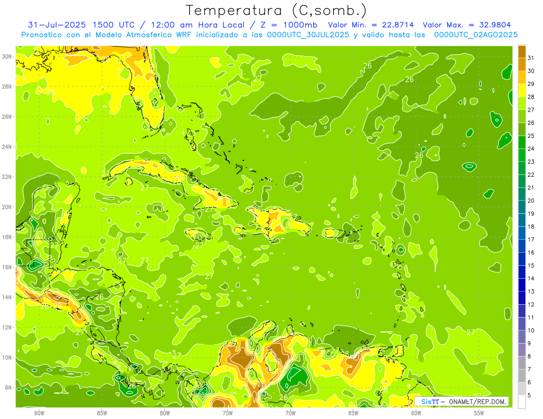543x419 pixels.
Task: Select the brown legend swatch above 31
Action: point(522,52)
